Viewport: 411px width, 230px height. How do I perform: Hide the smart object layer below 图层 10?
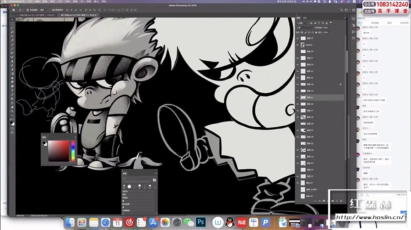pyautogui.click(x=297, y=45)
